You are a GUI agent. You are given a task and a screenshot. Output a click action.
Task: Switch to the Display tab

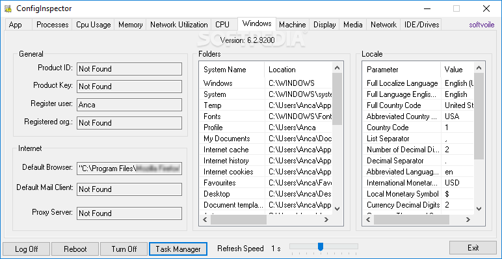point(324,25)
